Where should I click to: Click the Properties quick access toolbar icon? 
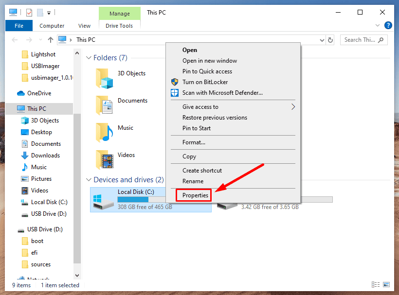(x=29, y=13)
